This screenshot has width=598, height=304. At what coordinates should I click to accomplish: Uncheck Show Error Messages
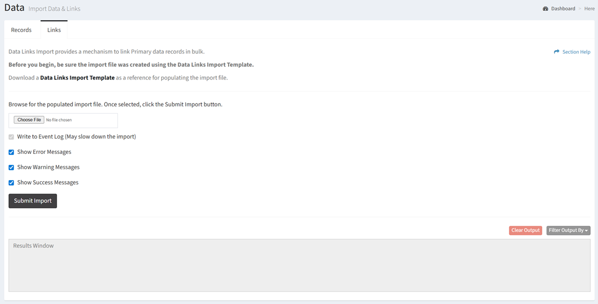[x=12, y=152]
